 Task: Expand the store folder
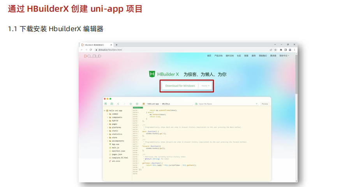108,138
